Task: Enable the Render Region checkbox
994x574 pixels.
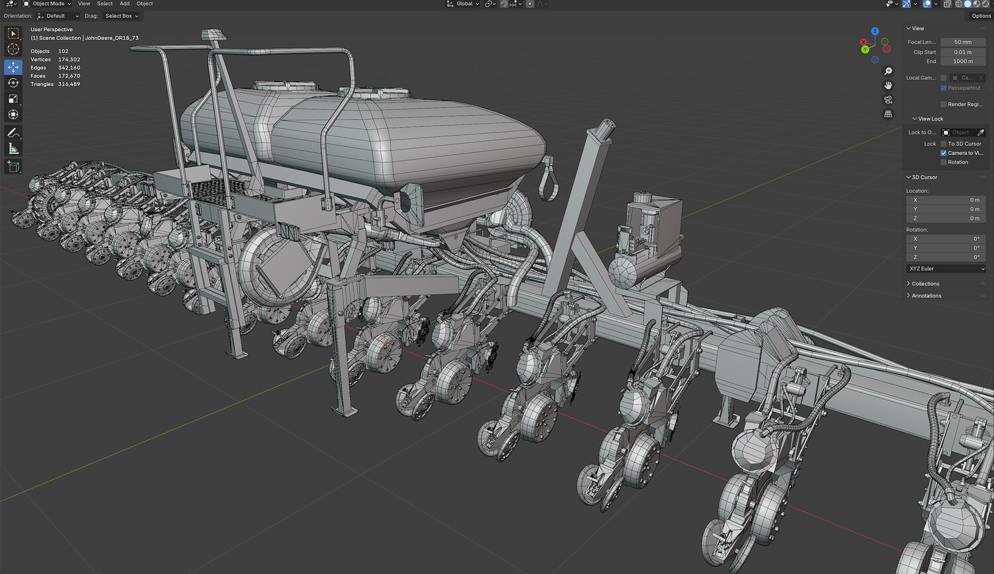Action: click(944, 105)
